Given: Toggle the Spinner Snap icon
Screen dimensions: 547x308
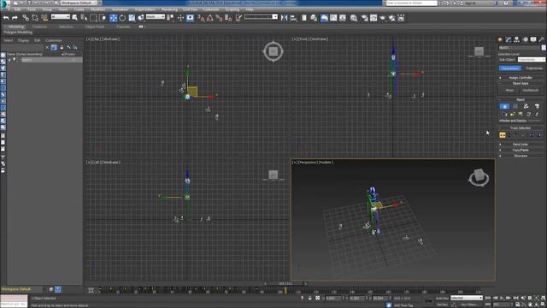Looking at the screenshot, I should (x=228, y=18).
